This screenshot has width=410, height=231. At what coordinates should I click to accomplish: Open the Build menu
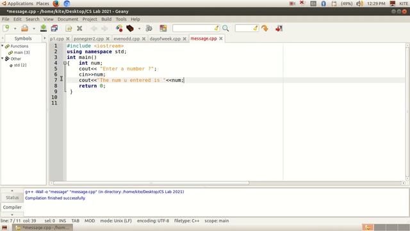(106, 19)
